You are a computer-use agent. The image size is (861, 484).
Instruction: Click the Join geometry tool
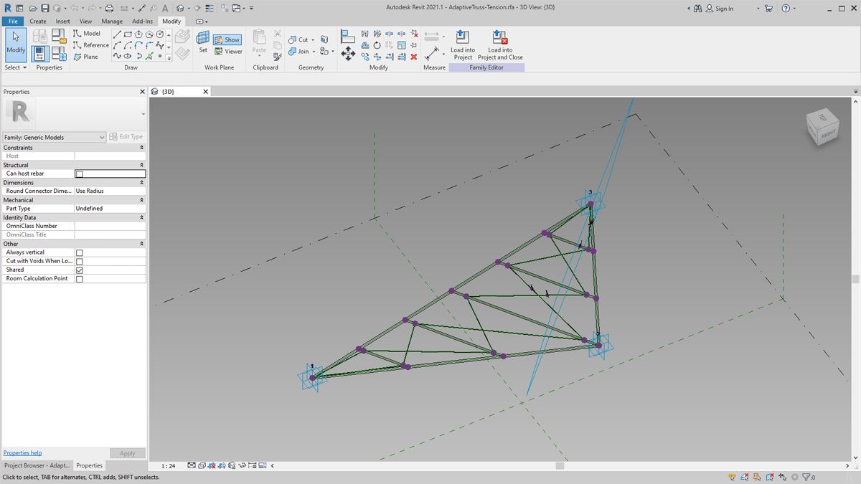point(299,51)
